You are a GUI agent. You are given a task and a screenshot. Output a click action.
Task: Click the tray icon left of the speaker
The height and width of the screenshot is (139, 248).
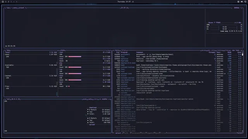[x=238, y=2]
